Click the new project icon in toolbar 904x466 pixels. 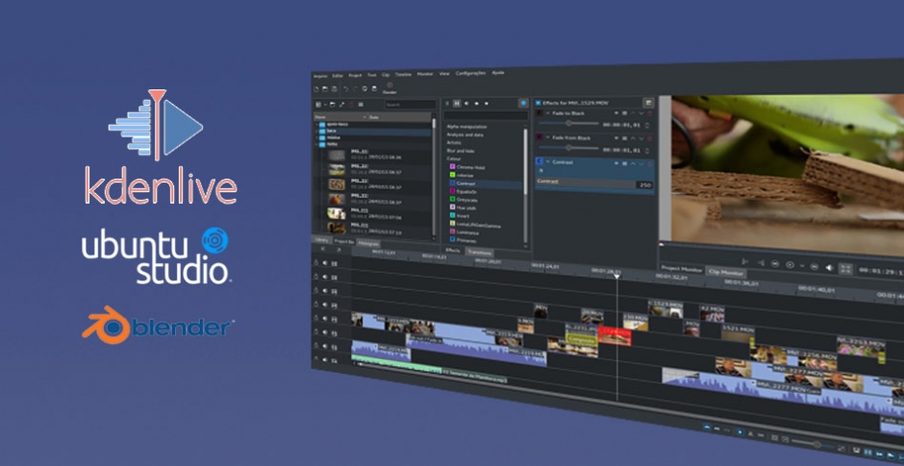316,88
